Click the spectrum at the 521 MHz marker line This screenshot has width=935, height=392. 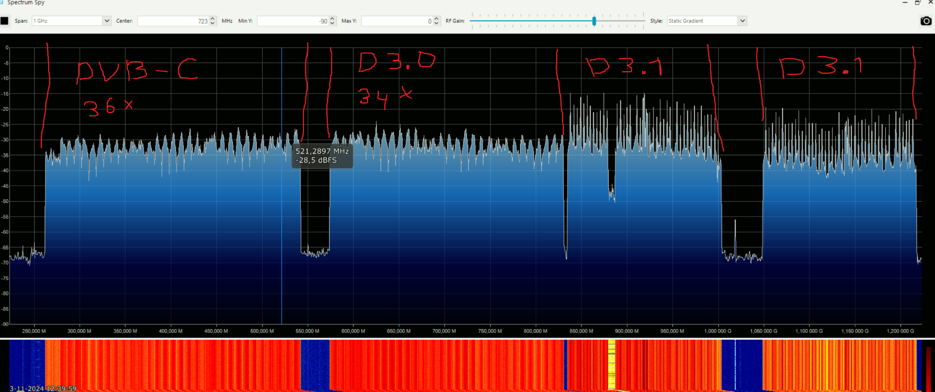coord(281,185)
